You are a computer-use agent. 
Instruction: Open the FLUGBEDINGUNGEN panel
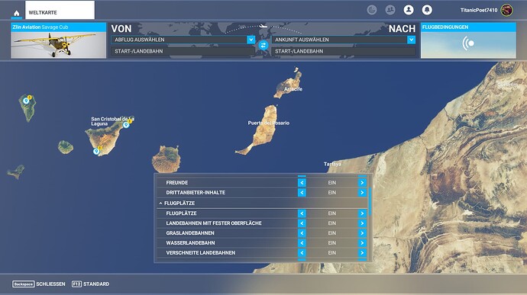point(468,40)
